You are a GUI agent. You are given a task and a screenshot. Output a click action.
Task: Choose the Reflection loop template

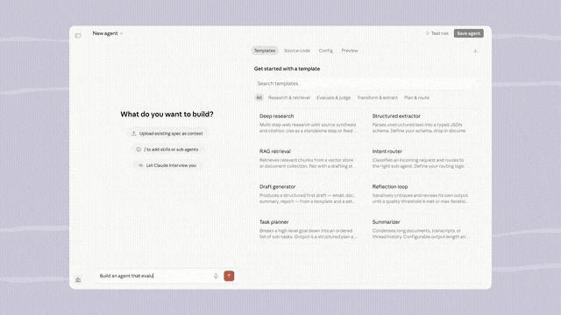[421, 194]
